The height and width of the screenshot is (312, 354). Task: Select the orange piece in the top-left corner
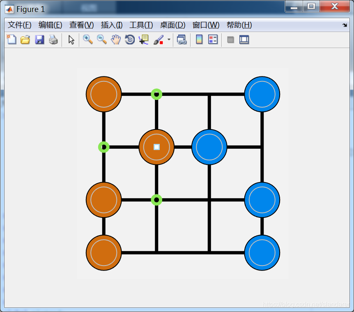104,94
